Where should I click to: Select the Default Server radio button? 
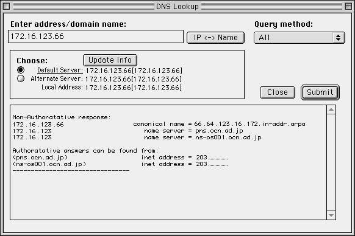21,70
